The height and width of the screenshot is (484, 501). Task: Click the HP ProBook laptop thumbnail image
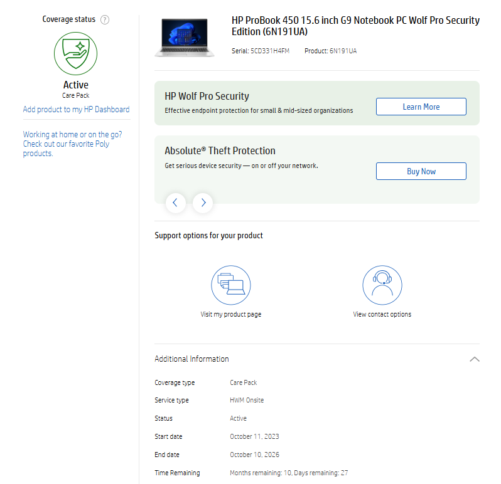[x=185, y=38]
